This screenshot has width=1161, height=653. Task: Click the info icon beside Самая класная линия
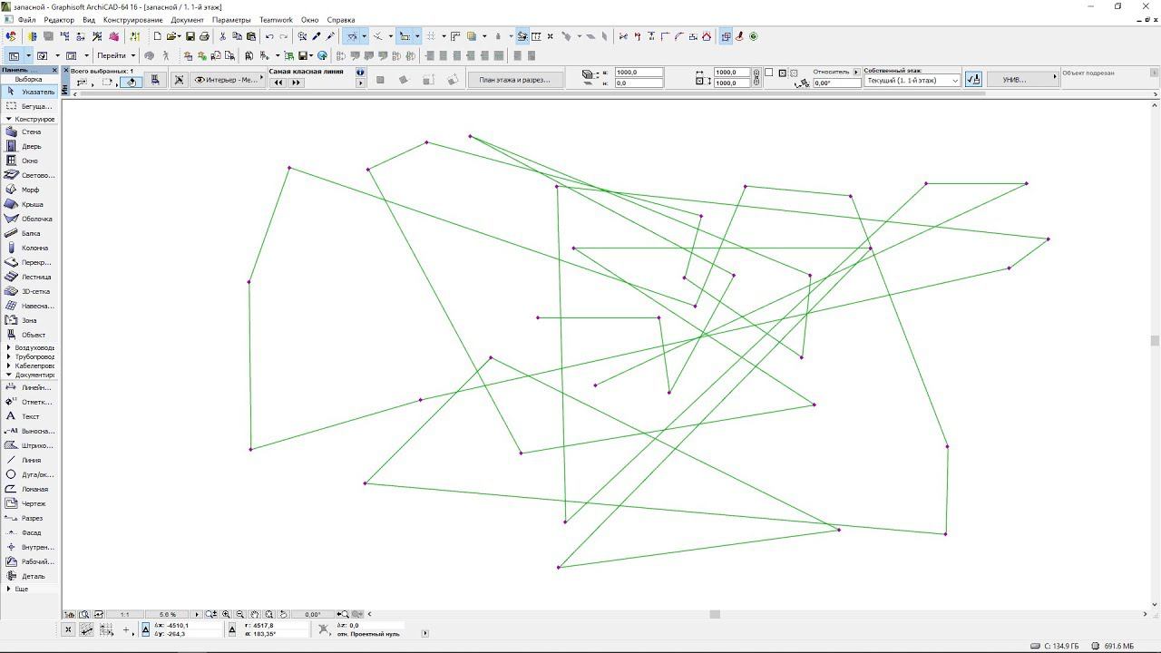(360, 72)
